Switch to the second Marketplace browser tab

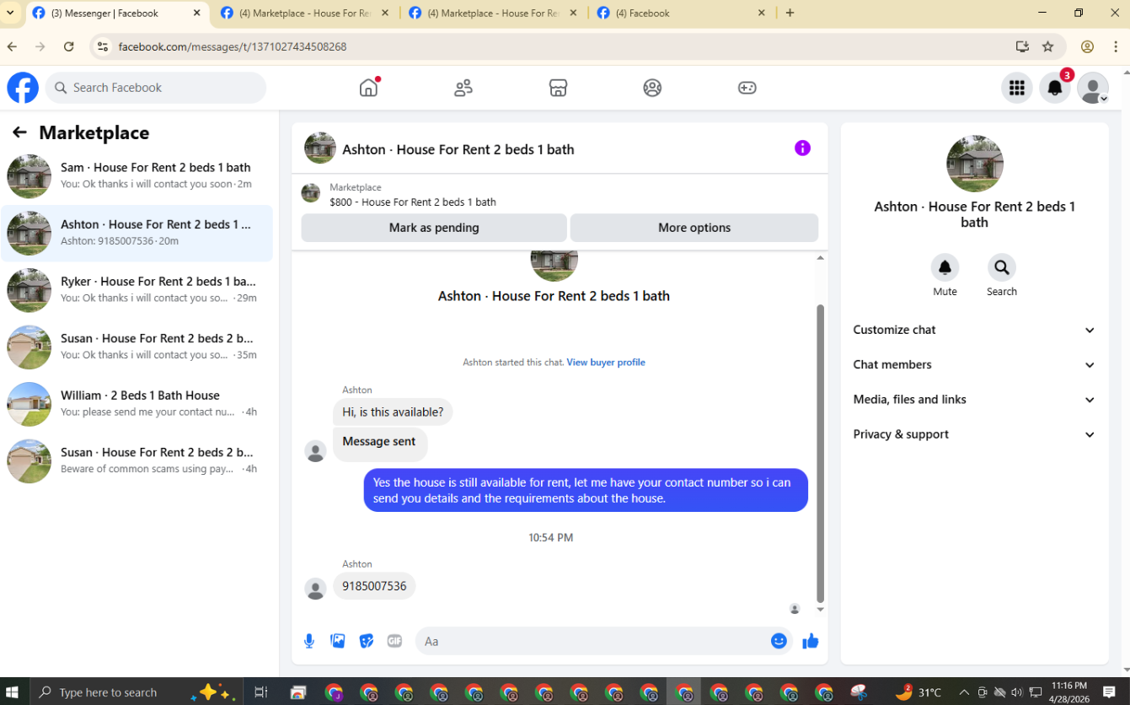306,13
